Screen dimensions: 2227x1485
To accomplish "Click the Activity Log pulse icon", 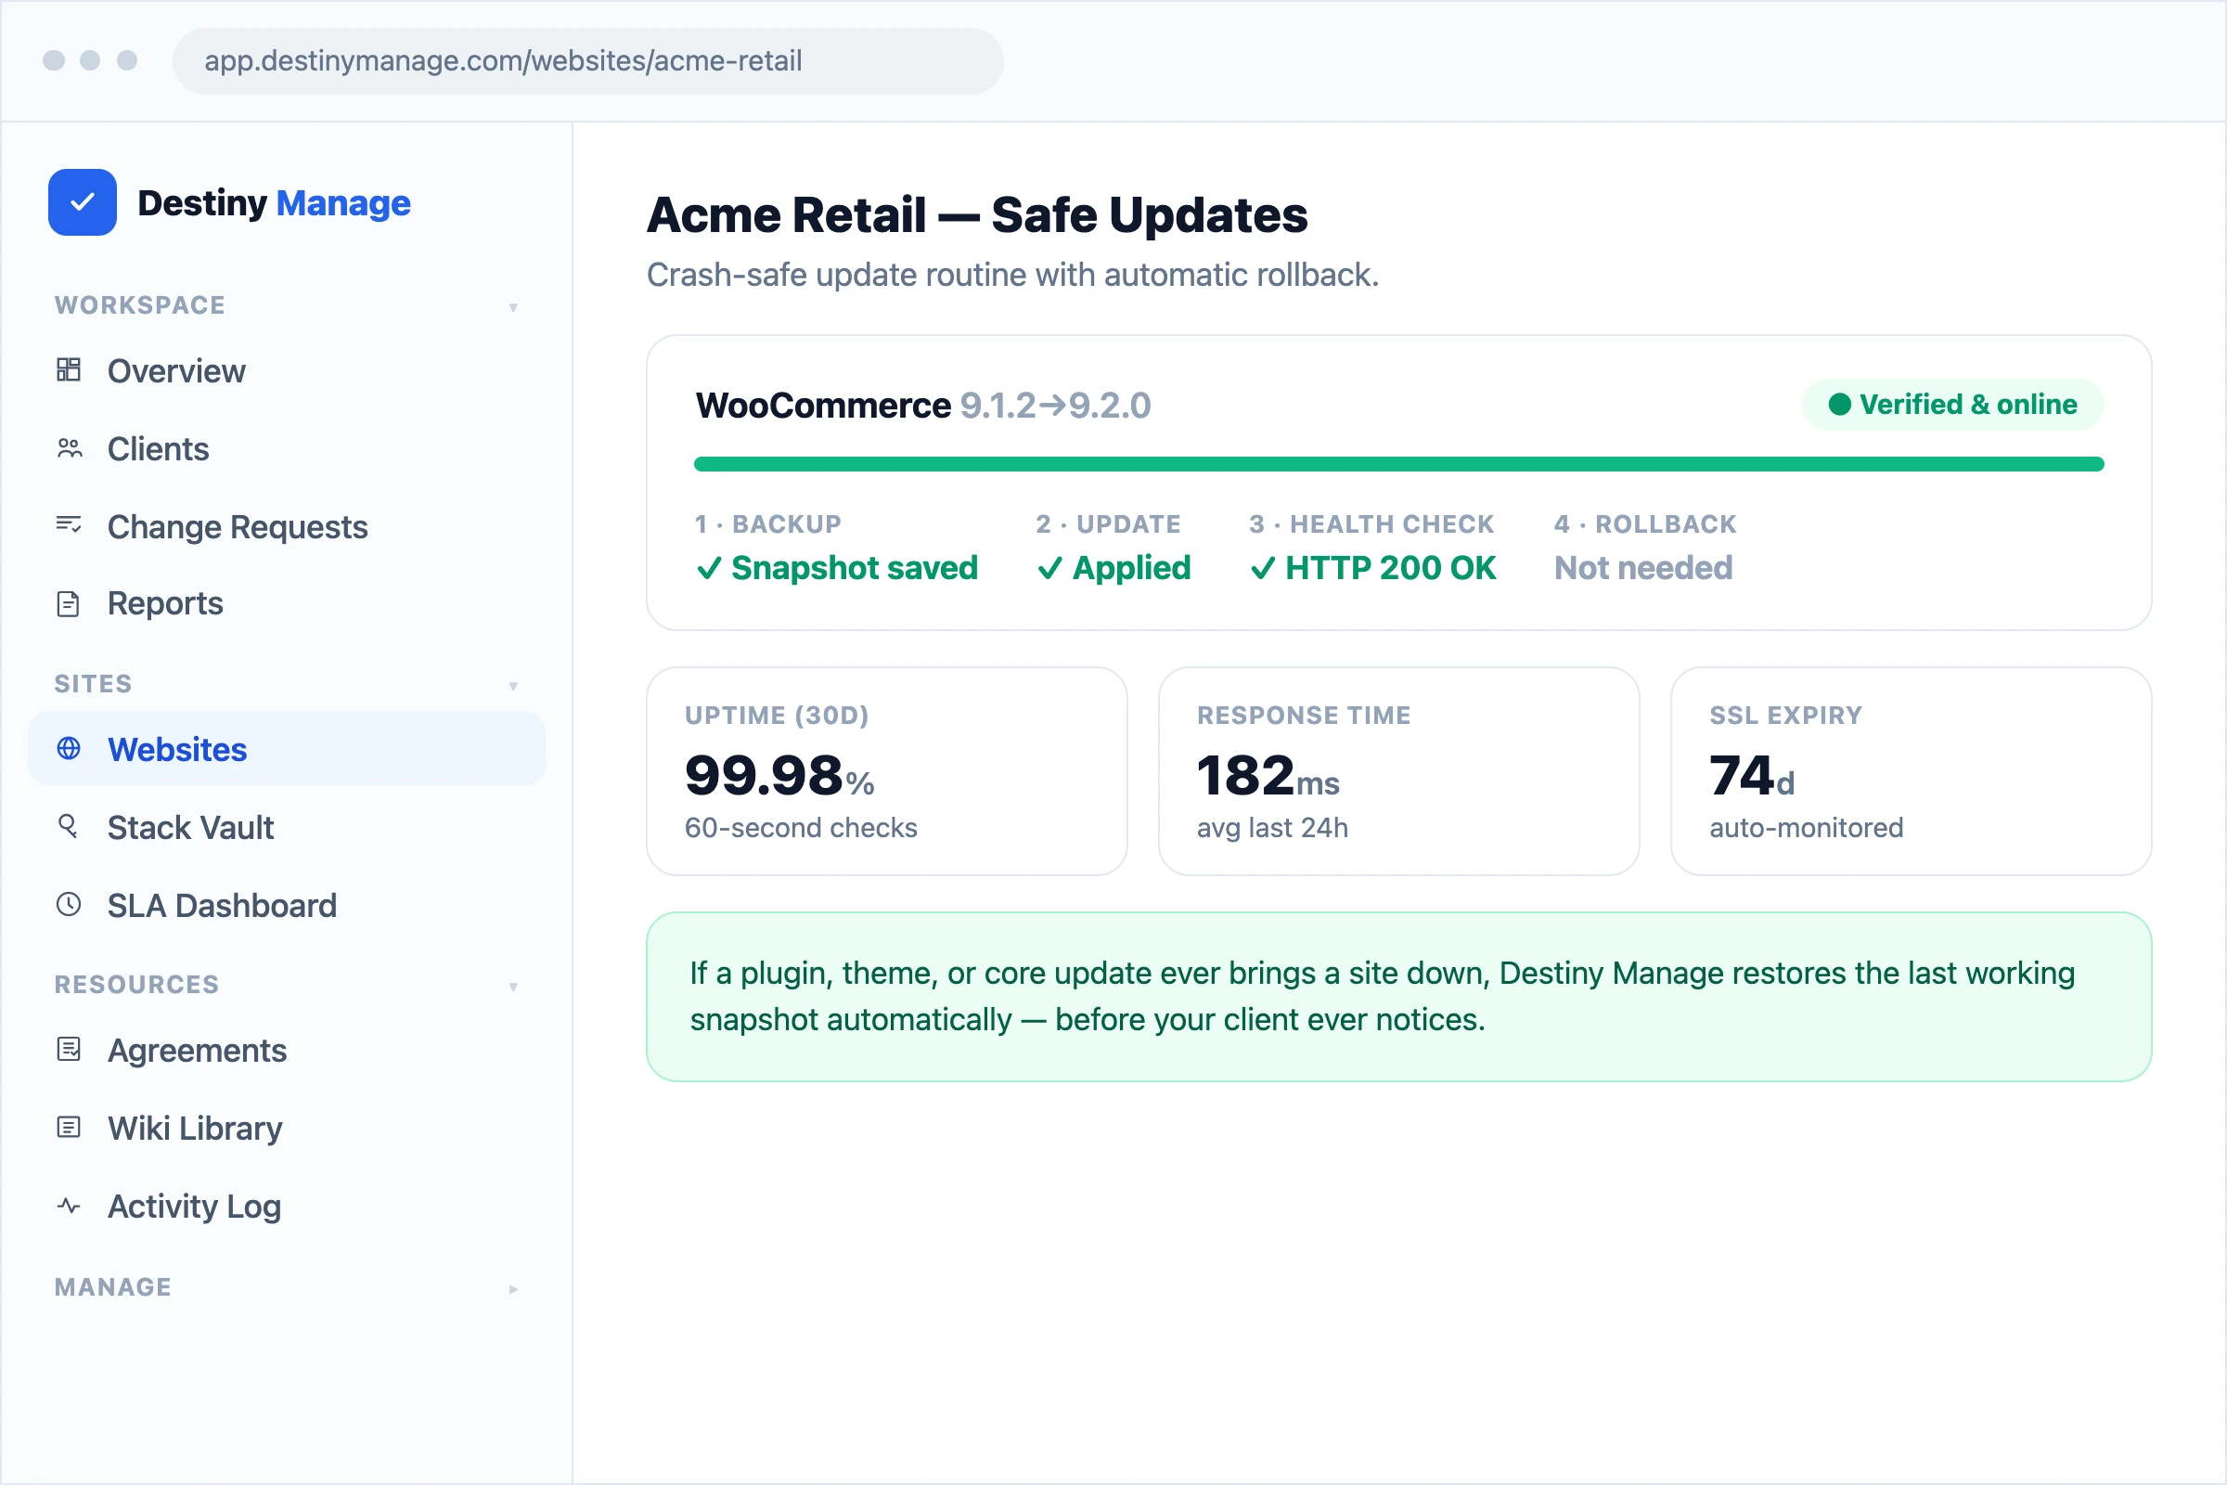I will [x=69, y=1206].
